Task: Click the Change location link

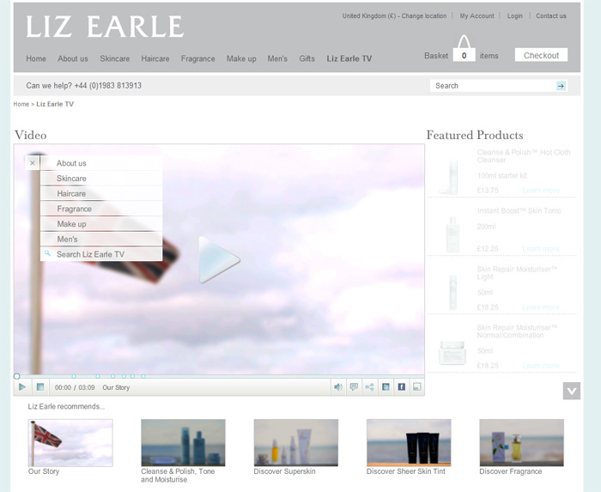Action: (424, 16)
